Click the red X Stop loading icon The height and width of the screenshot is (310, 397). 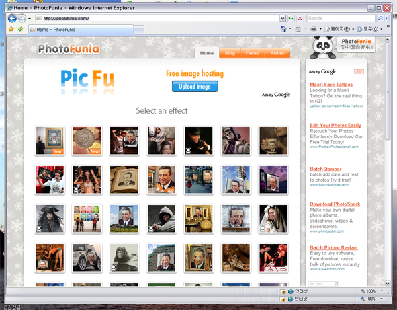click(x=300, y=19)
